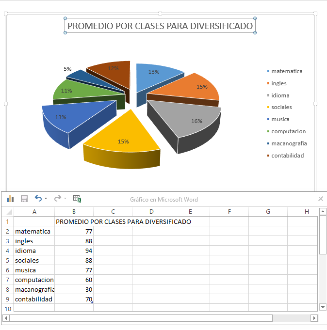Image resolution: width=327 pixels, height=330 pixels.
Task: Close the Gráfico en Microsoft Word data window
Action: coord(321,199)
